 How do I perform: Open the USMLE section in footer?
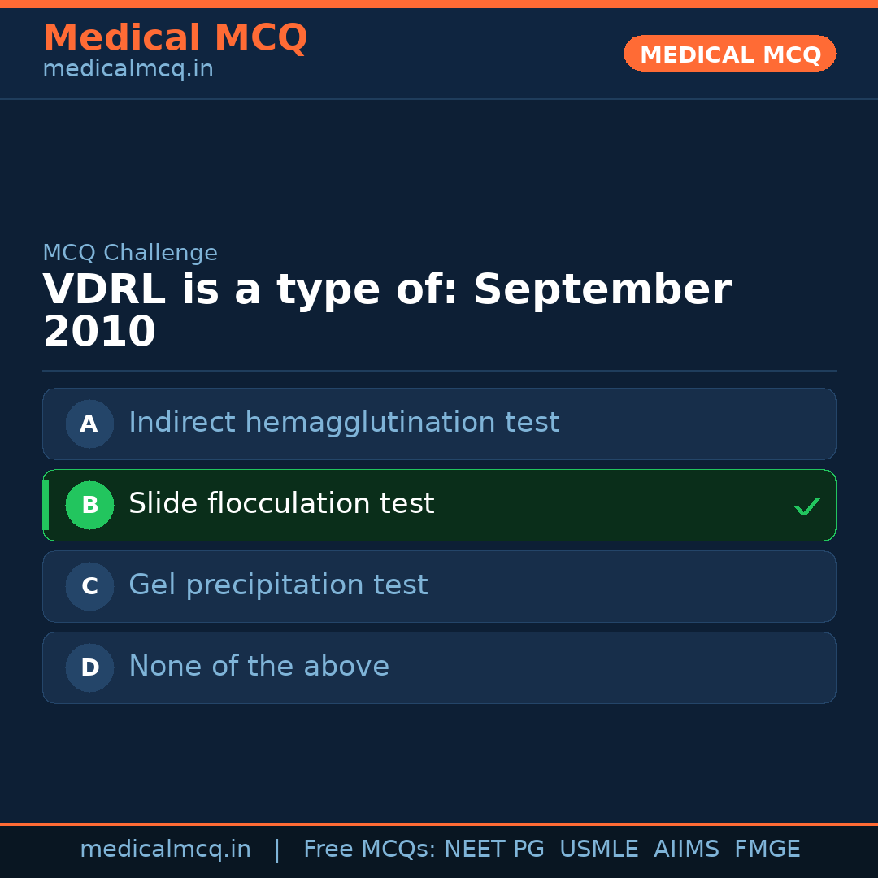click(x=599, y=849)
